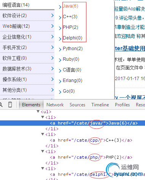Select the /cate/php/ anchor line
The height and width of the screenshot is (180, 145).
point(91,157)
